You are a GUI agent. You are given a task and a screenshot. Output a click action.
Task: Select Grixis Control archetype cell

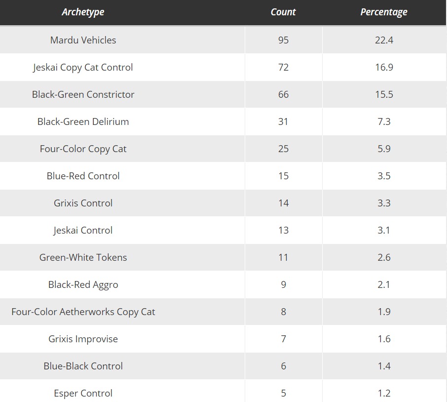83,203
